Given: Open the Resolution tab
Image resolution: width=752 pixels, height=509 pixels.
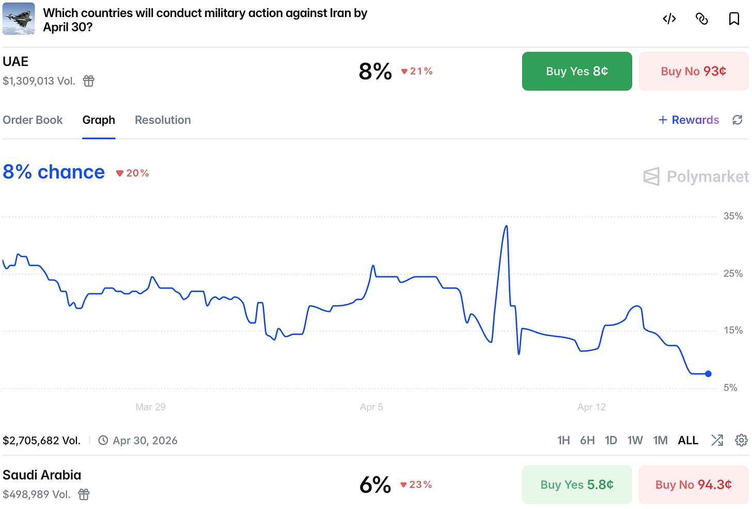Looking at the screenshot, I should click(x=163, y=120).
